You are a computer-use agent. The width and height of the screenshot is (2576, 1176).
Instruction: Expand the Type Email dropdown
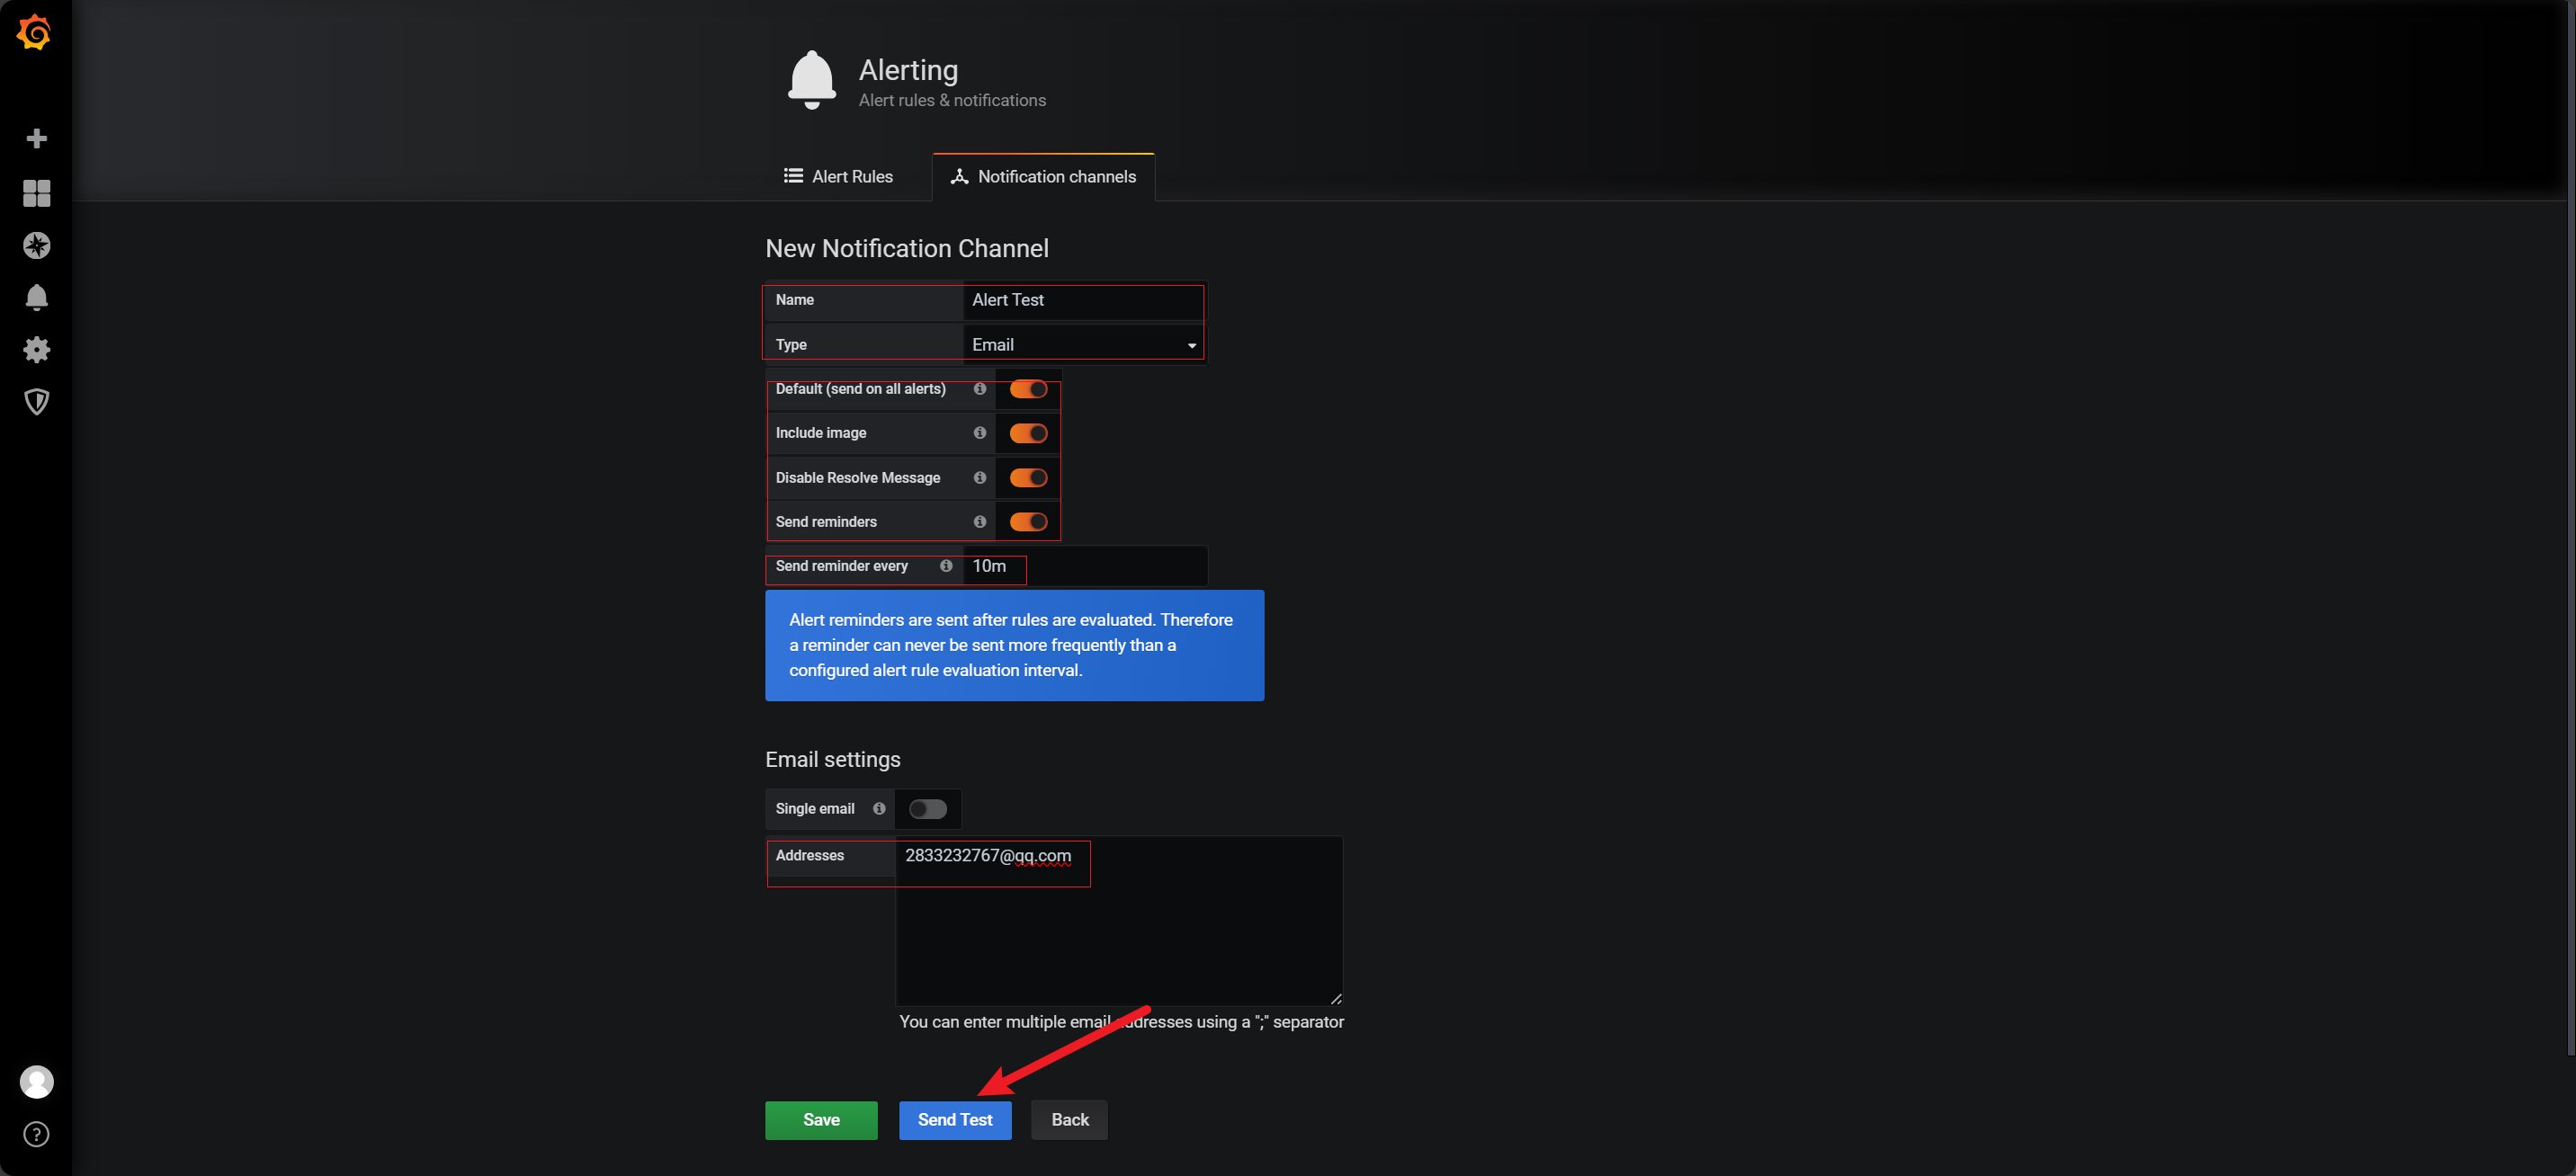pyautogui.click(x=1083, y=345)
